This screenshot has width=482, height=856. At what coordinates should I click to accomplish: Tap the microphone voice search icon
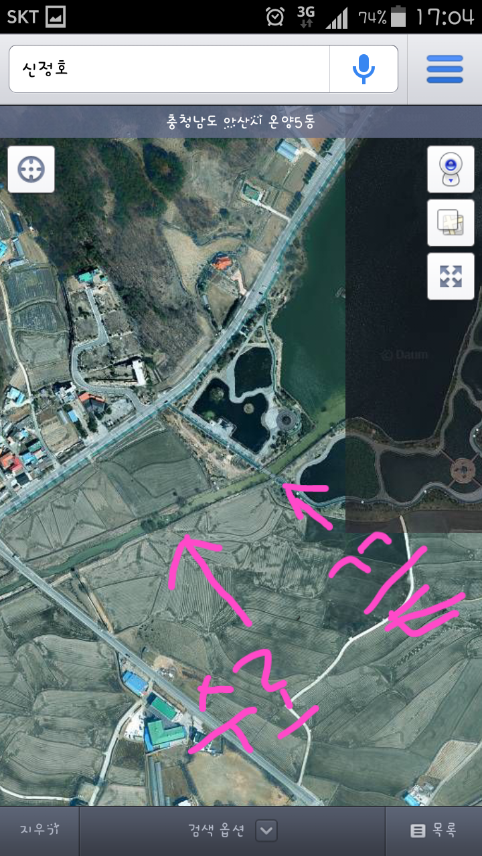click(364, 69)
